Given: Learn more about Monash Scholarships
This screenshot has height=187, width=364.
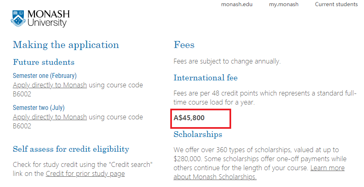Looking at the screenshot, I should coord(259,173).
